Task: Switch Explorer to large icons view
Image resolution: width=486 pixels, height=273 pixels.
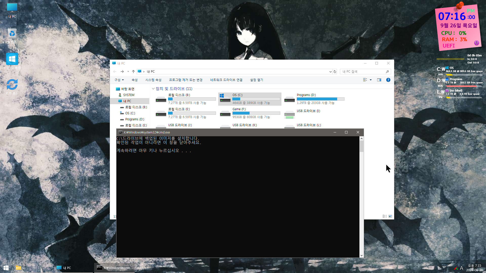Action: pos(390,216)
